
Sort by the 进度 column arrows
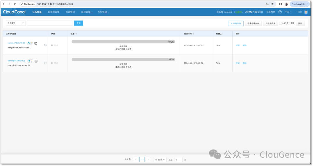[76, 34]
